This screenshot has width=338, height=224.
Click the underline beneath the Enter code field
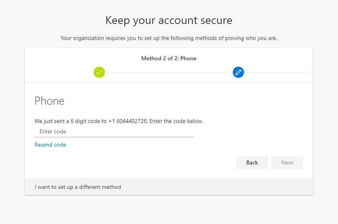pos(114,137)
